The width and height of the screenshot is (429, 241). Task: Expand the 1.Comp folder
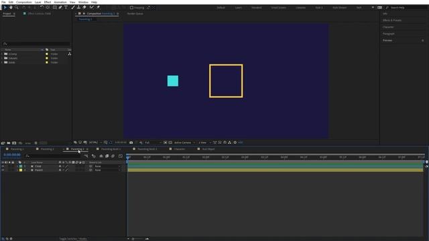tap(2, 54)
